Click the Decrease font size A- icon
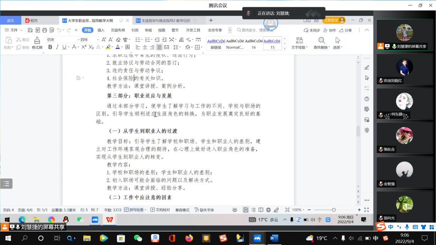Image resolution: width=436 pixels, height=245 pixels. point(111,39)
